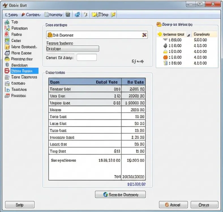223x212 pixels.
Task: Click the blue total link below the table
Action: pyautogui.click(x=136, y=184)
